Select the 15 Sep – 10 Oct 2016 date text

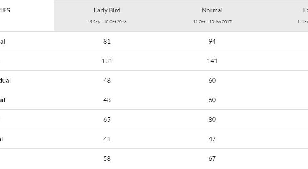click(x=107, y=22)
